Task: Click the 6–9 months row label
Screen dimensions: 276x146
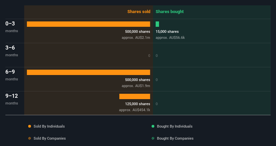Action: [x=12, y=75]
